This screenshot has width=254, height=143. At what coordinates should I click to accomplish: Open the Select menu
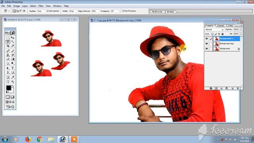pos(33,6)
